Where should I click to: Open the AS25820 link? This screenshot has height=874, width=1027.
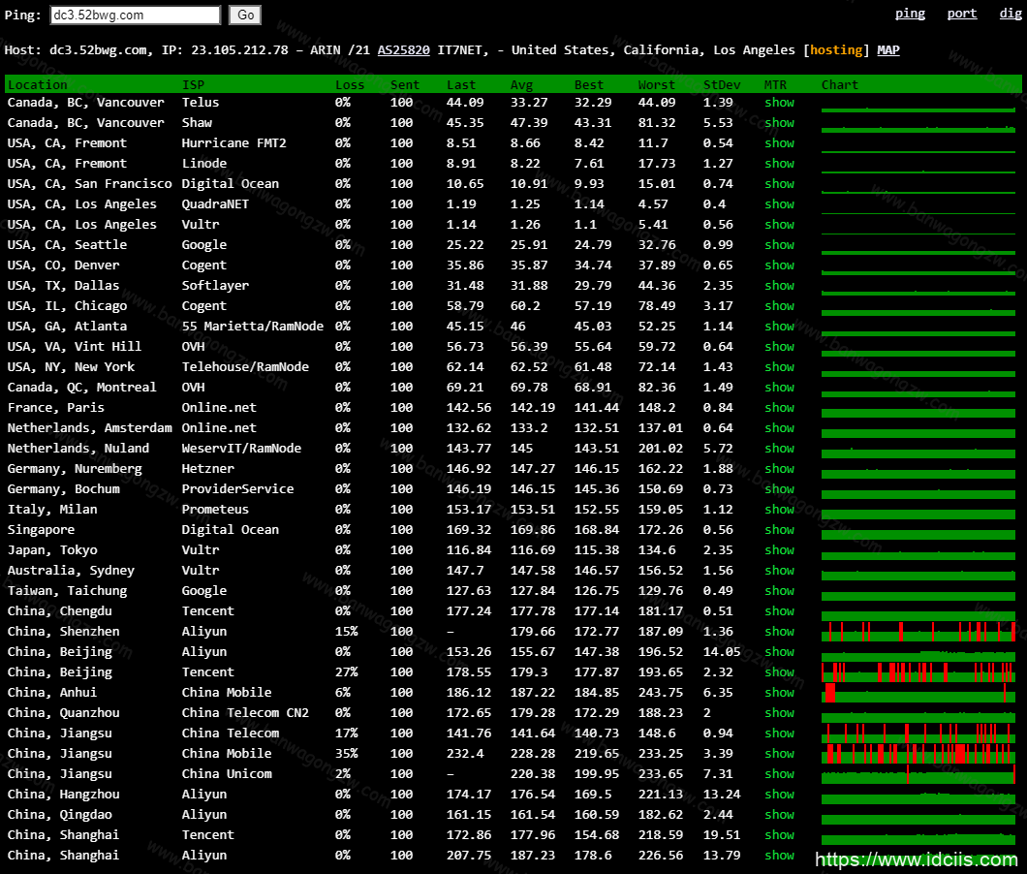(403, 50)
